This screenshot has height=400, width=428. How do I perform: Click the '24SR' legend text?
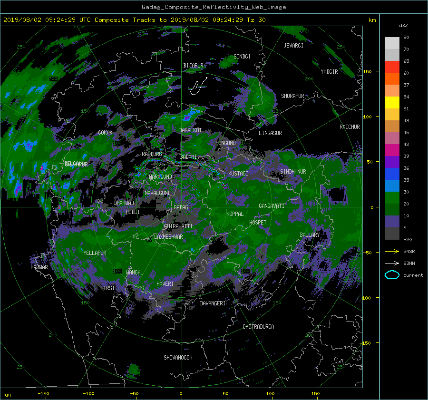coord(409,252)
